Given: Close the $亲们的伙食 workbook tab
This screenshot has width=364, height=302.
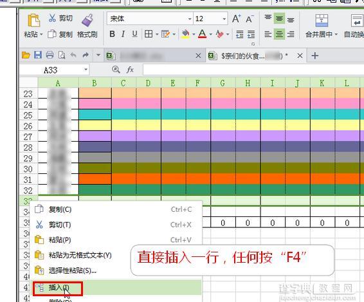Looking at the screenshot, I should coord(300,55).
